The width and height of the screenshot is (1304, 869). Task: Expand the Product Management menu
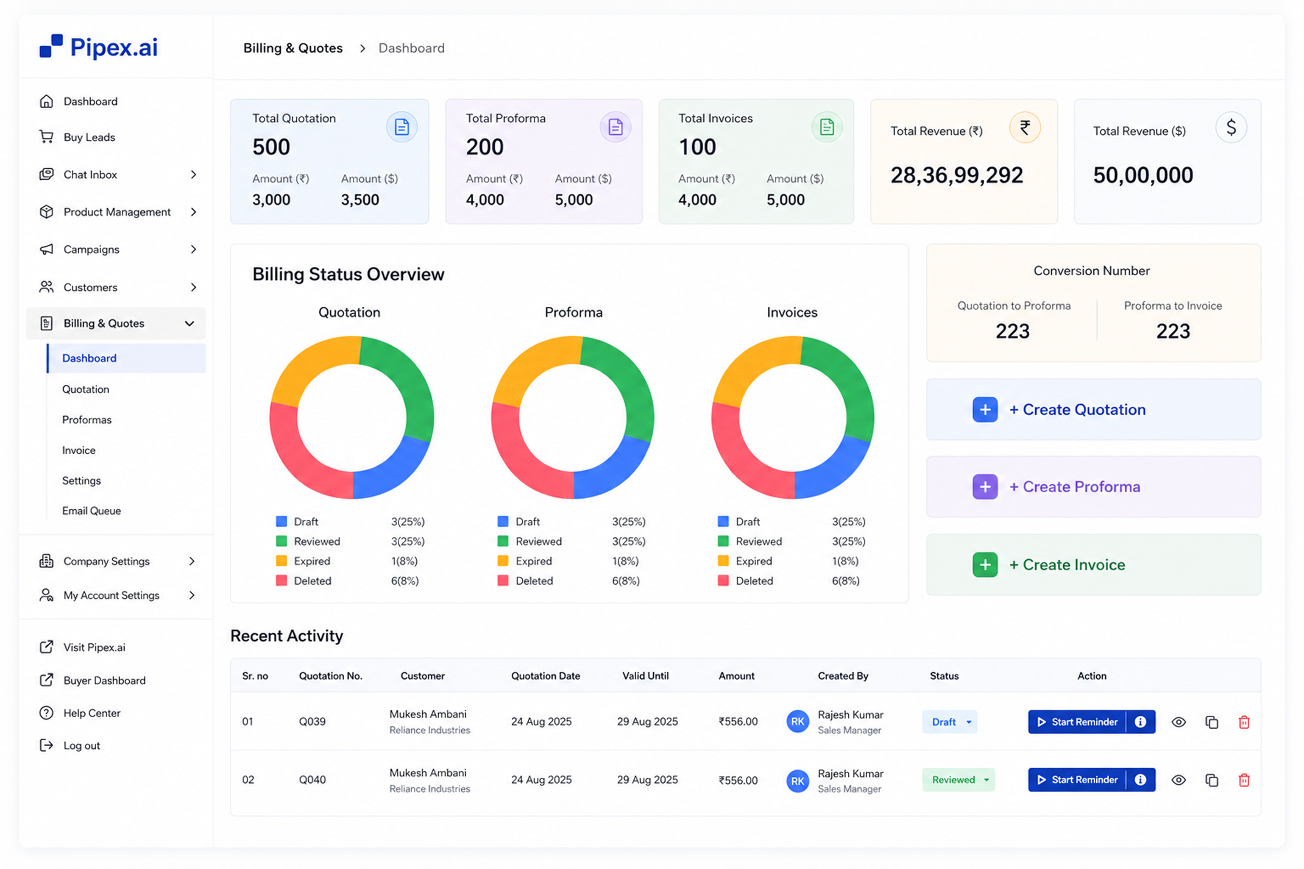117,212
